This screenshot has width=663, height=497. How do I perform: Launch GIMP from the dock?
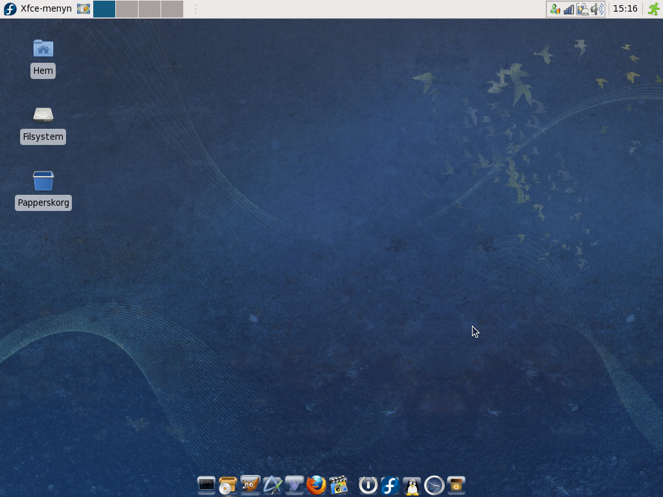pos(250,485)
